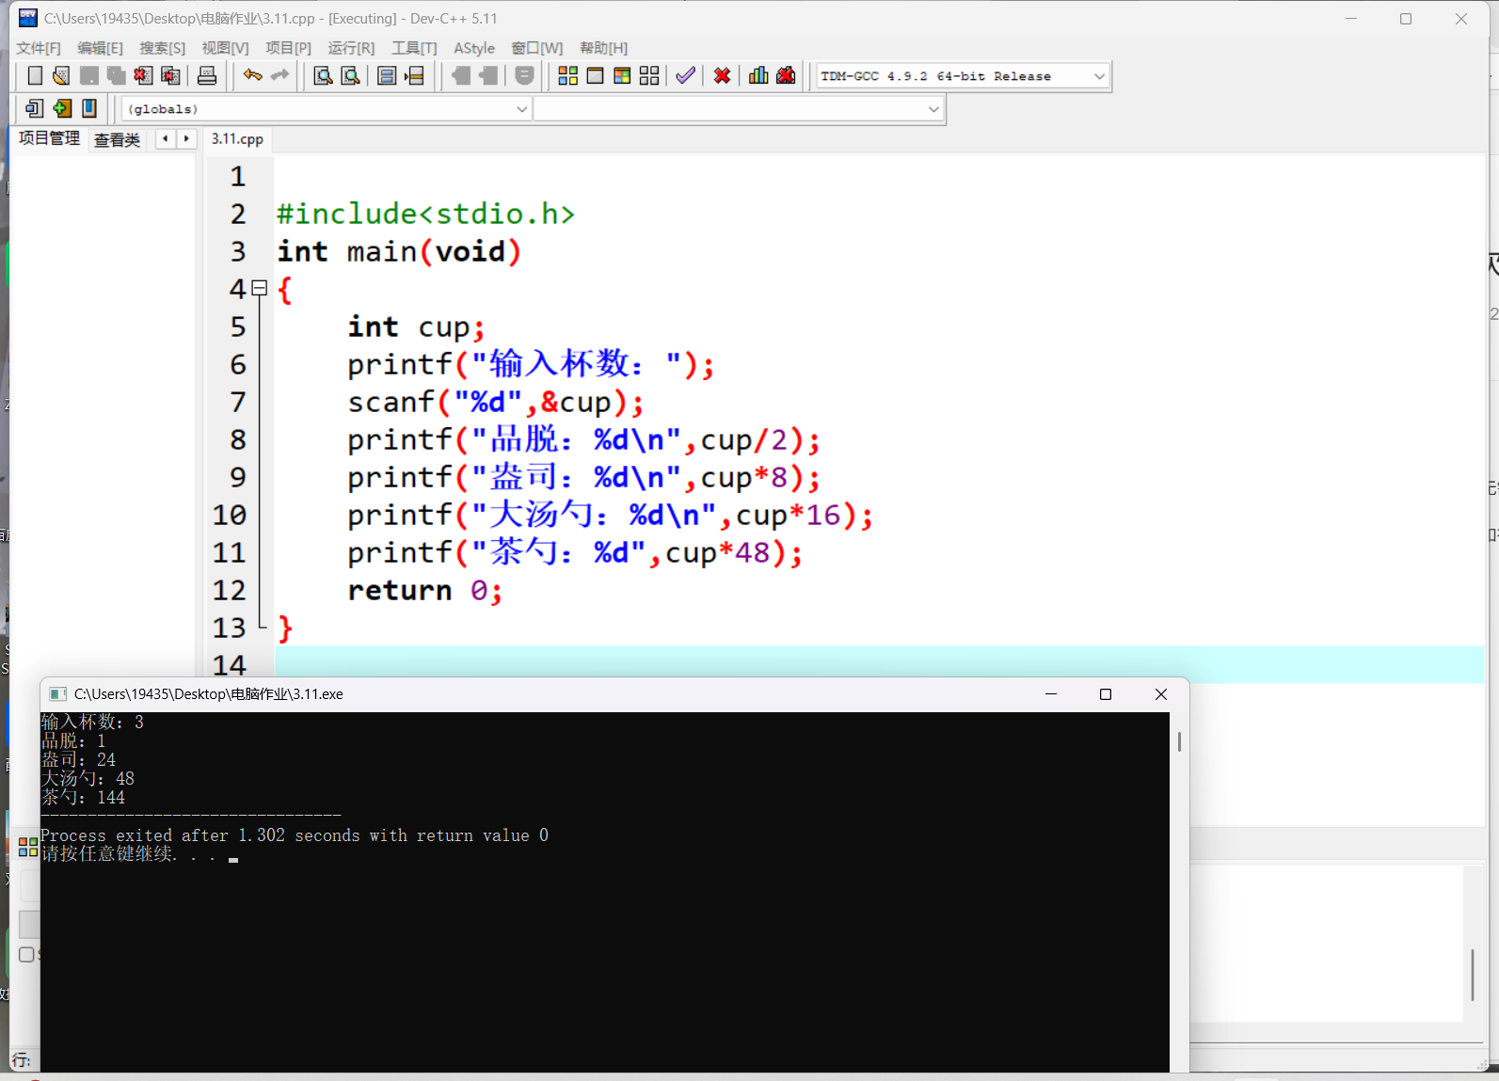
Task: Click the New file toolbar icon
Action: [x=35, y=76]
